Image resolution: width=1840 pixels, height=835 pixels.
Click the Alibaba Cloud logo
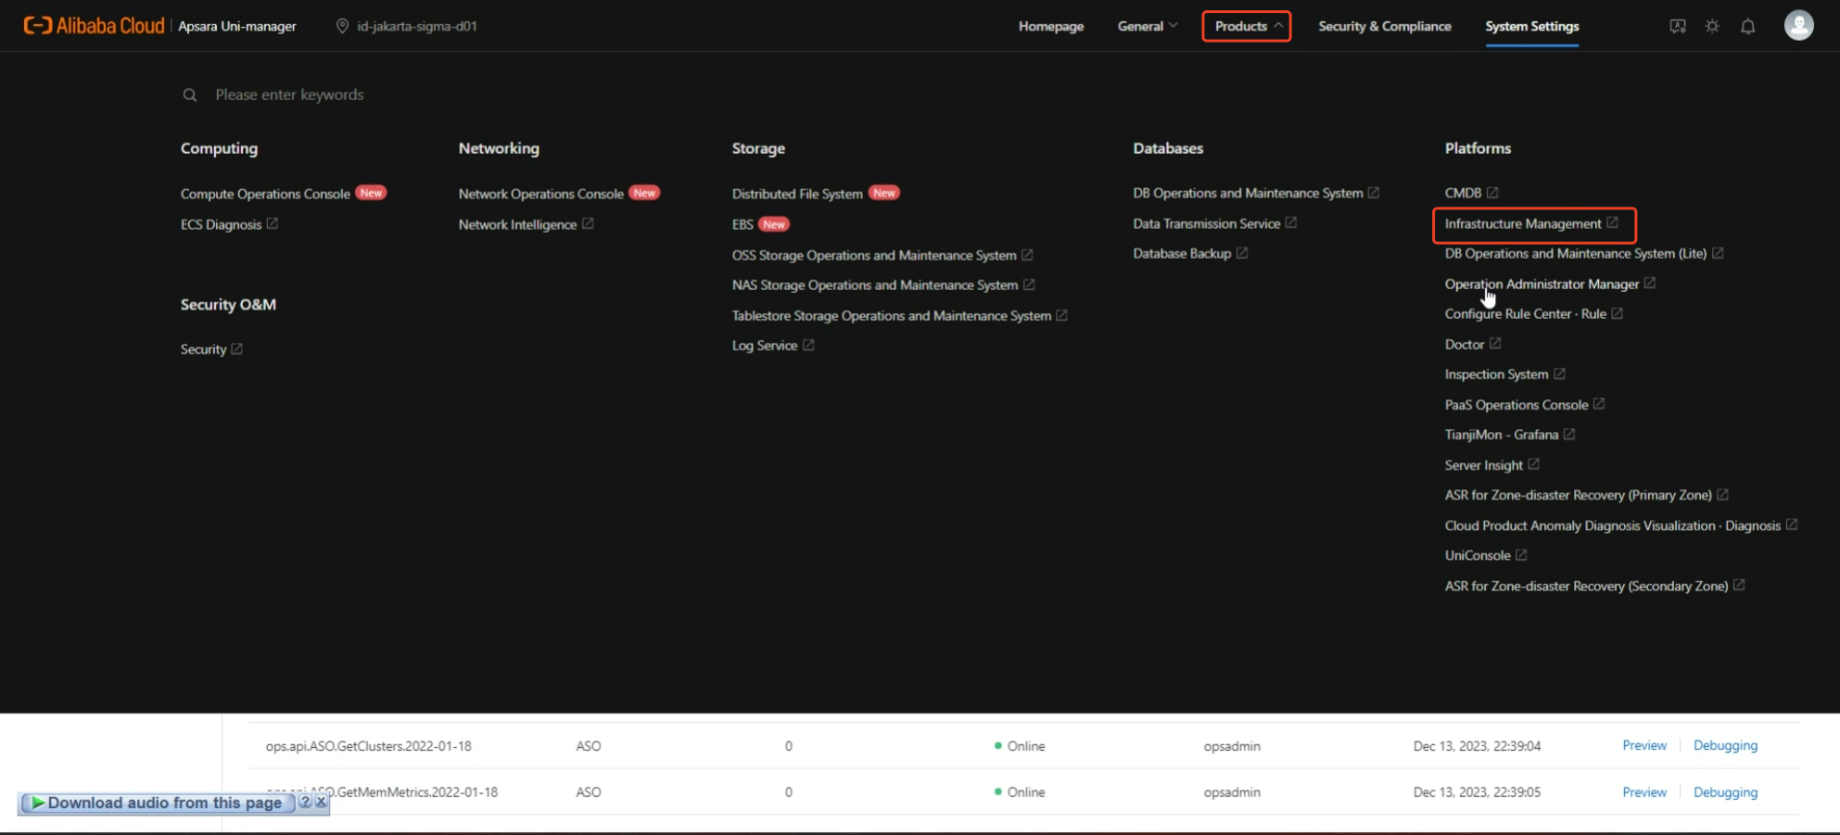(94, 26)
